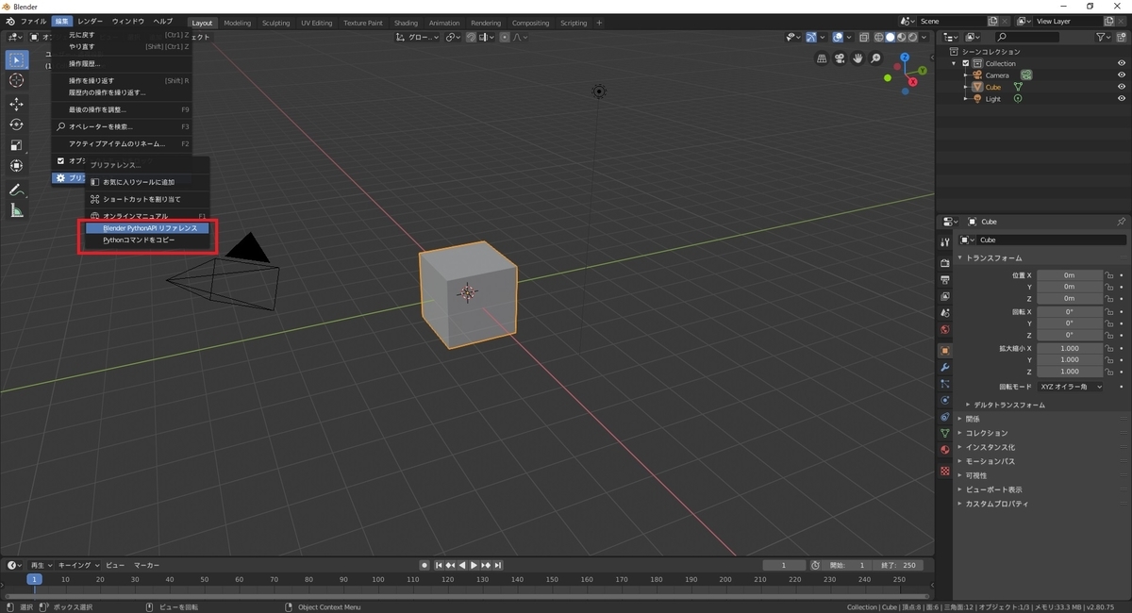Click the hand pan-view gizmo
Viewport: 1132px width, 613px height.
(857, 58)
